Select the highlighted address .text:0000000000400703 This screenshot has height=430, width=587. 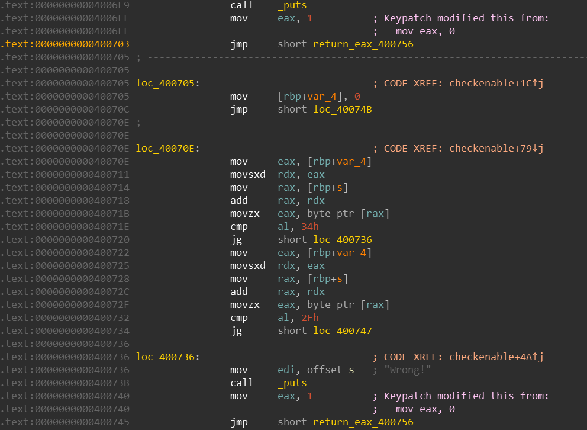click(x=65, y=44)
